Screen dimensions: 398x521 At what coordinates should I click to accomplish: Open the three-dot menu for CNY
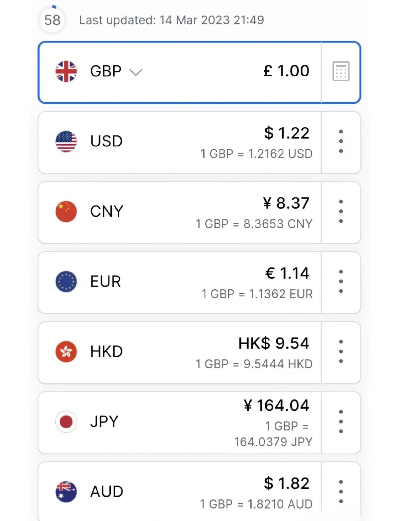(x=341, y=211)
